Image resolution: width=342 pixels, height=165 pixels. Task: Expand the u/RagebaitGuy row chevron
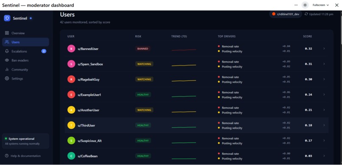pyautogui.click(x=324, y=79)
